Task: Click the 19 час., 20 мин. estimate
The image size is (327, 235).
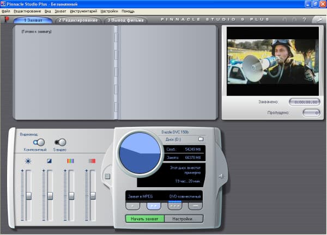Action: click(187, 181)
